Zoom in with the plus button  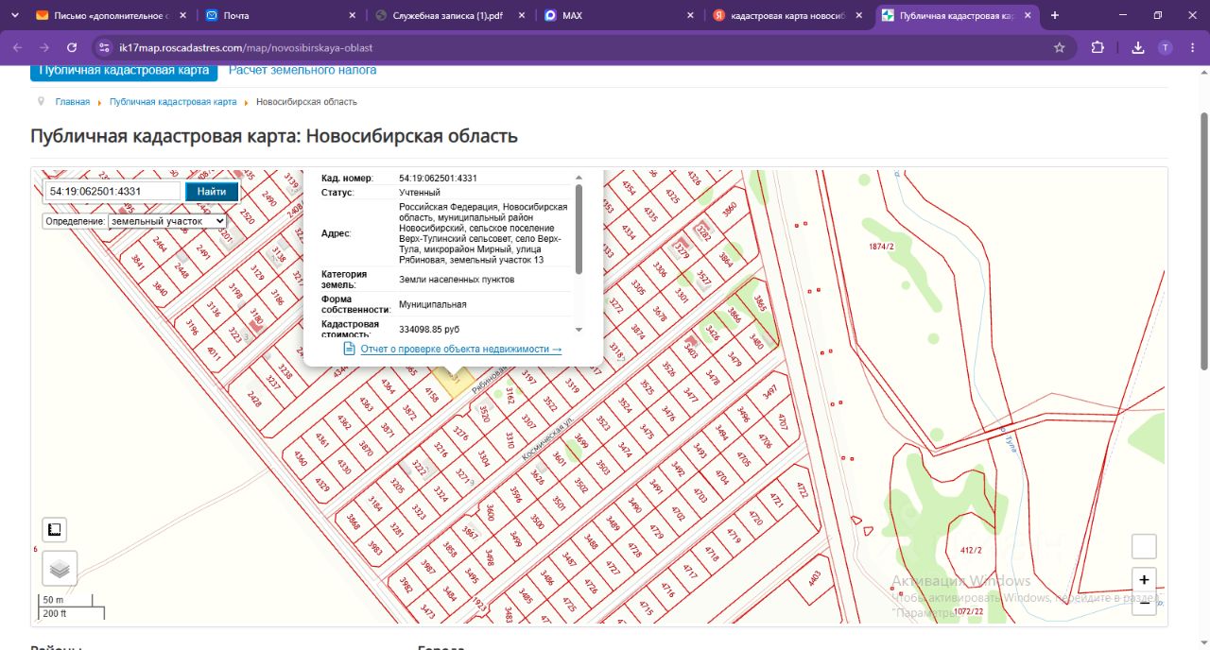(1144, 580)
